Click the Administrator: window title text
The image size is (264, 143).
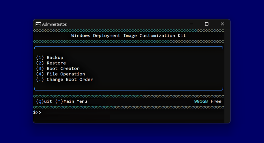click(x=55, y=24)
